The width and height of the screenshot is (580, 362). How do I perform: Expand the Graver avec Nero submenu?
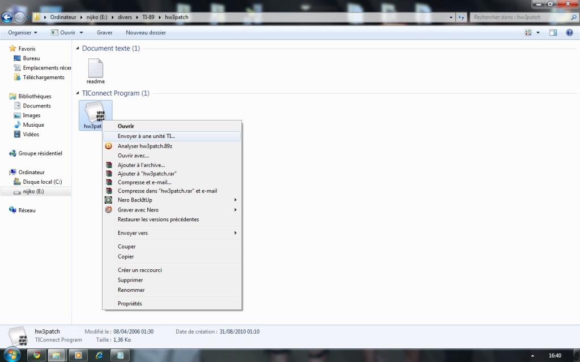[172, 210]
